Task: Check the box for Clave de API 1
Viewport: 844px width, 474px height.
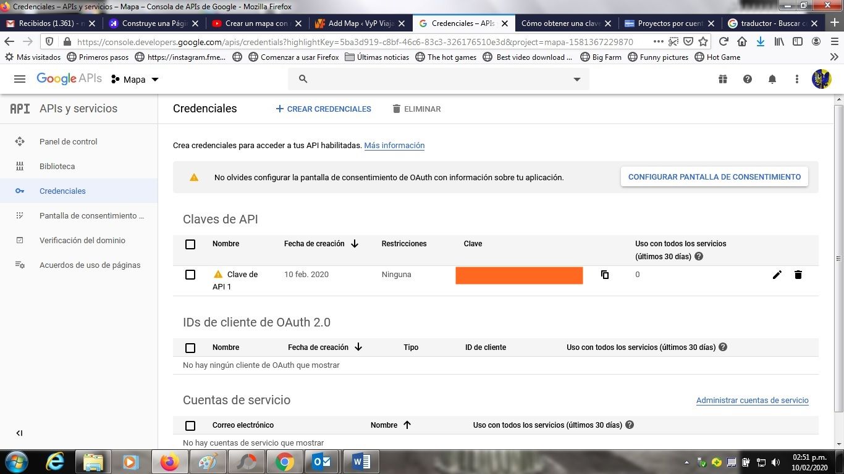Action: (x=190, y=275)
